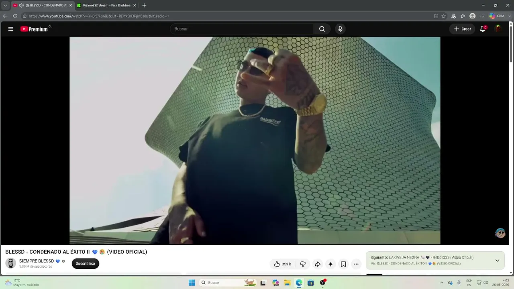
Task: Expand the upcoming mix playlist panel
Action: (497, 261)
